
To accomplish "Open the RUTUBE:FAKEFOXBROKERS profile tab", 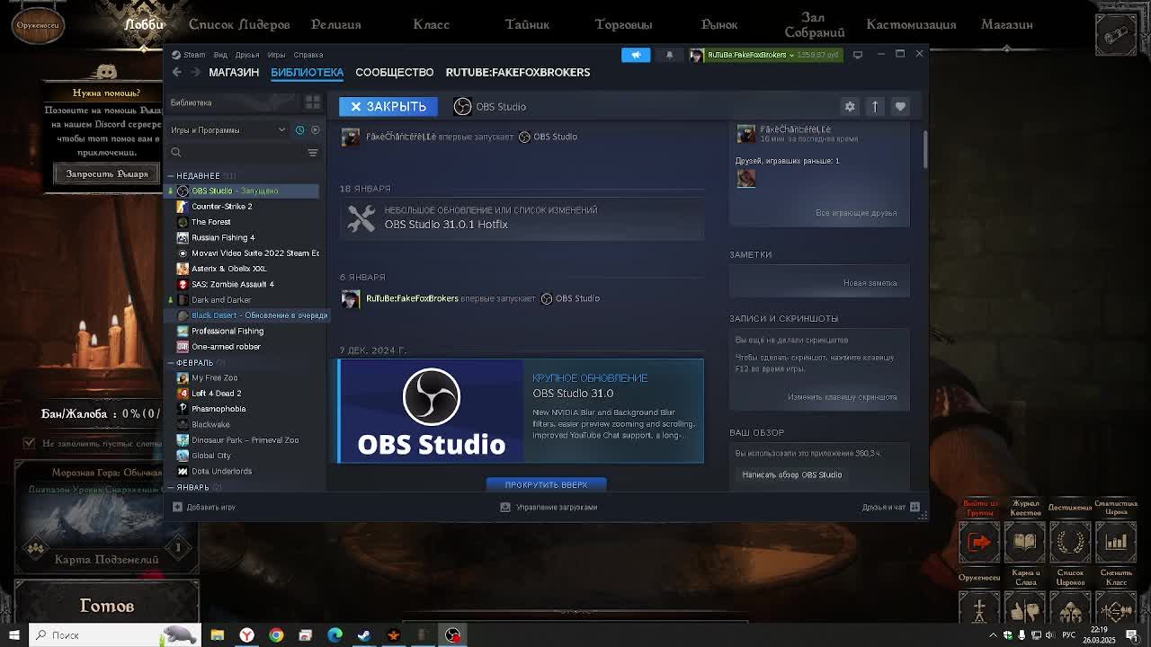I will (x=518, y=72).
